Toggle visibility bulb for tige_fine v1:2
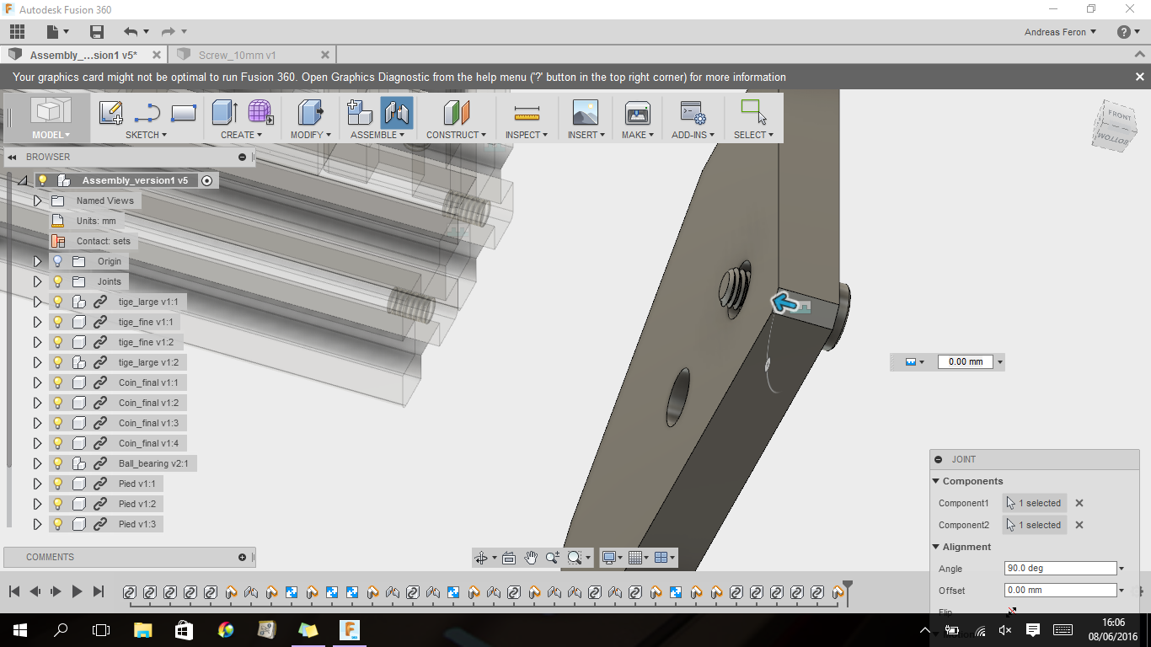Viewport: 1151px width, 647px height. 58,342
